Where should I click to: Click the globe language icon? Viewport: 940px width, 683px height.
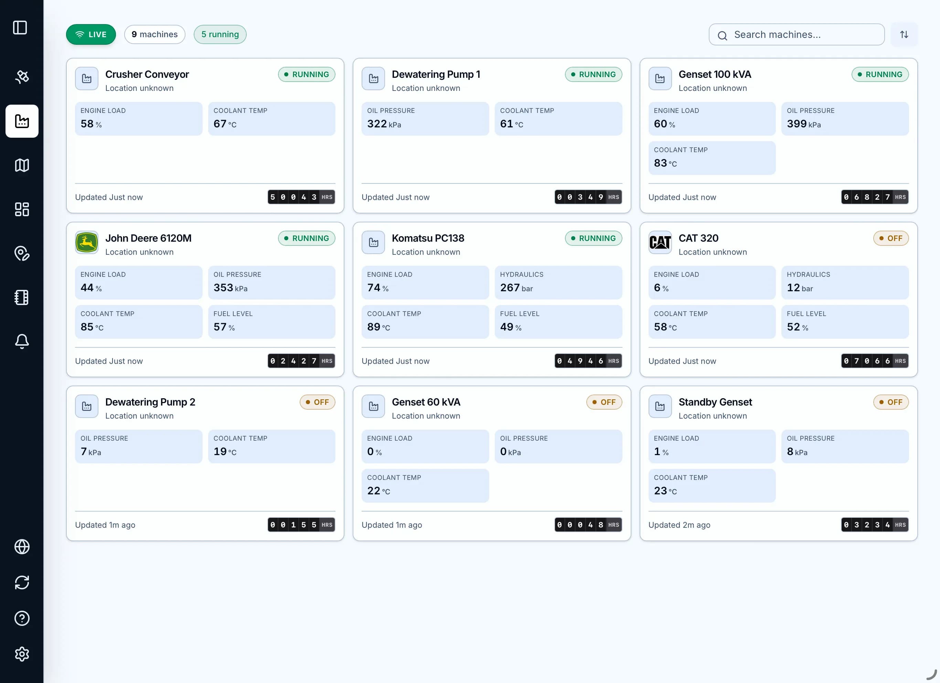[x=22, y=547]
